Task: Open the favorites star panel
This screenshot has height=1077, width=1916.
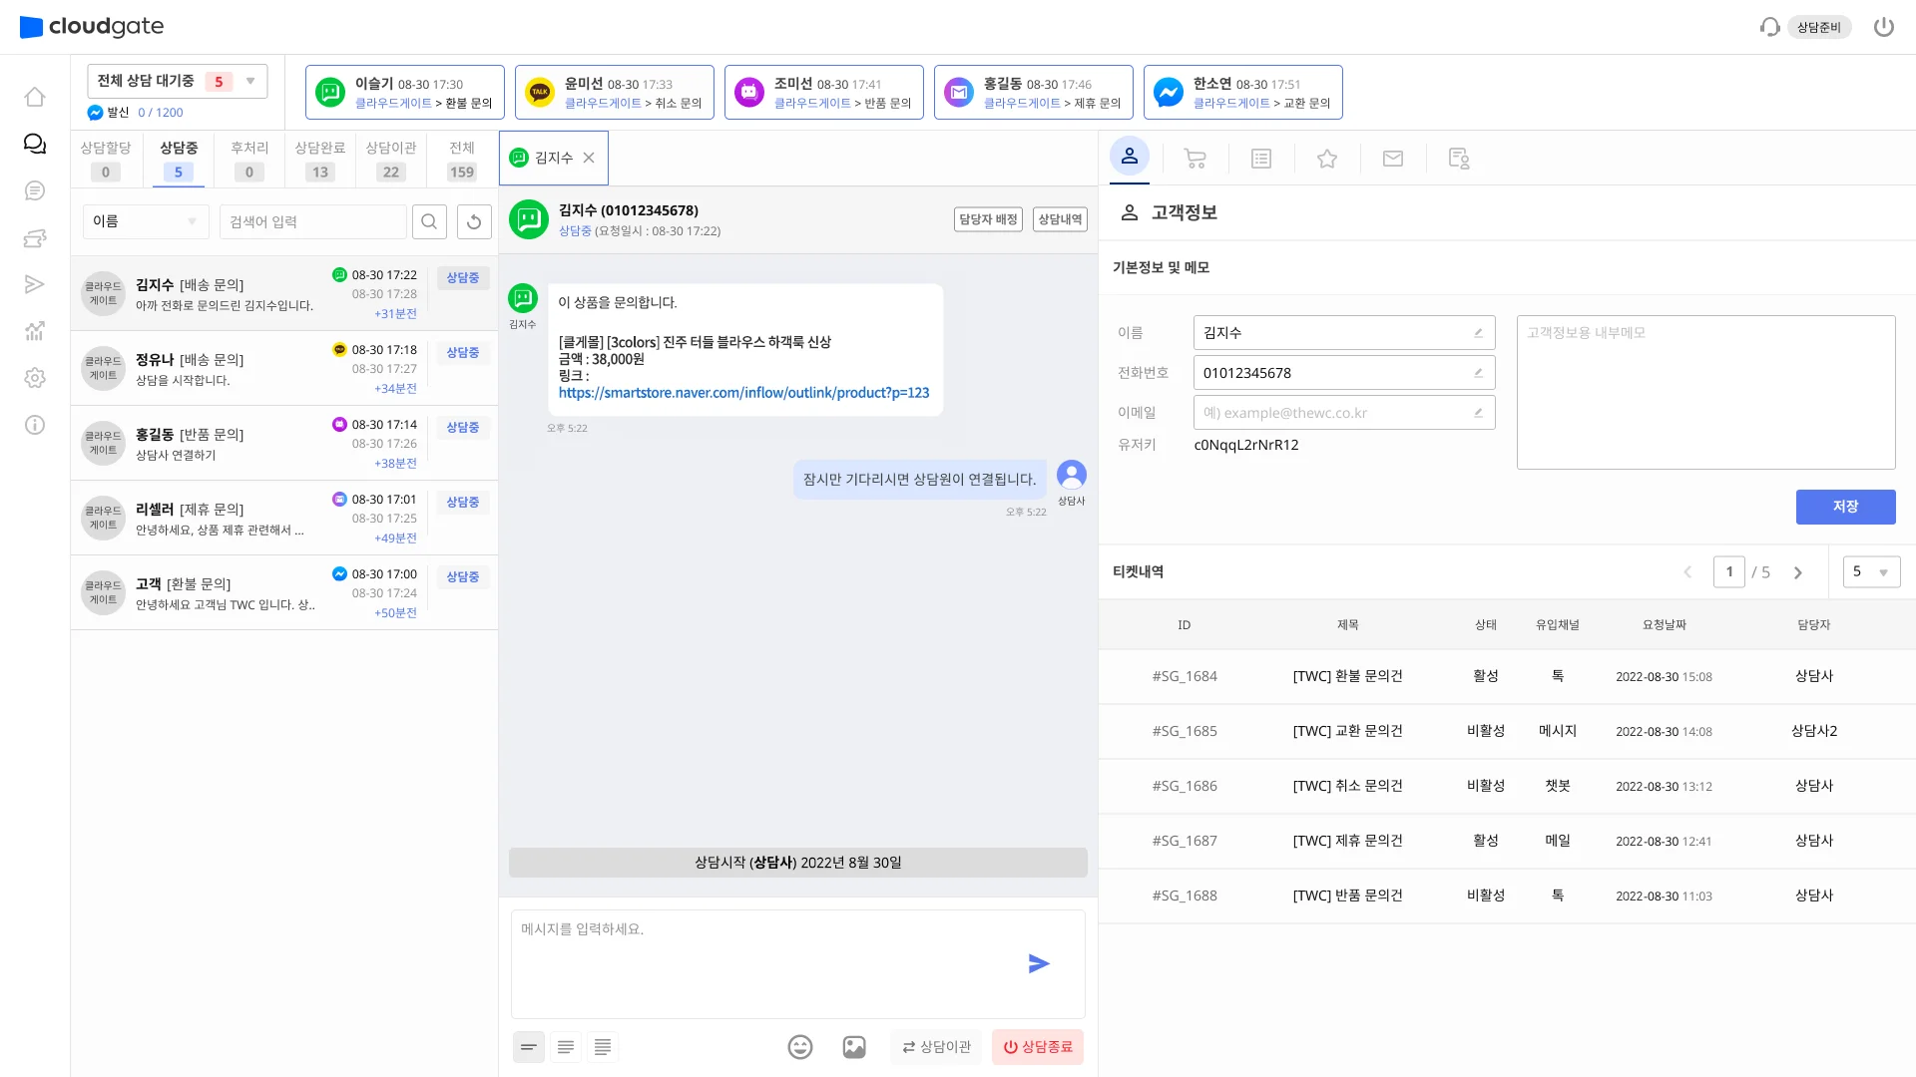Action: 1326,158
